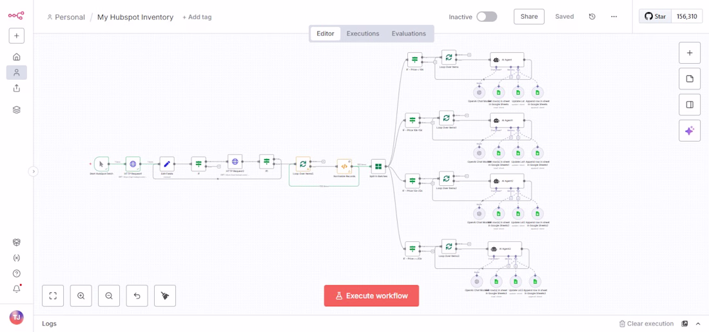The width and height of the screenshot is (709, 332).
Task: Pop out the logs panel
Action: pyautogui.click(x=685, y=324)
